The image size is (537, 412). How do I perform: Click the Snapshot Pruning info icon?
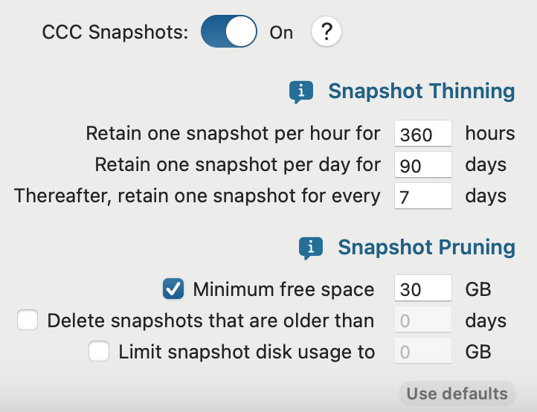pos(310,248)
